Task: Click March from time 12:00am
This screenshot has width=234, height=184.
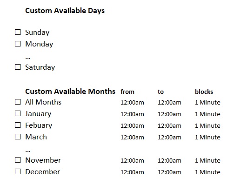Action: pos(132,138)
